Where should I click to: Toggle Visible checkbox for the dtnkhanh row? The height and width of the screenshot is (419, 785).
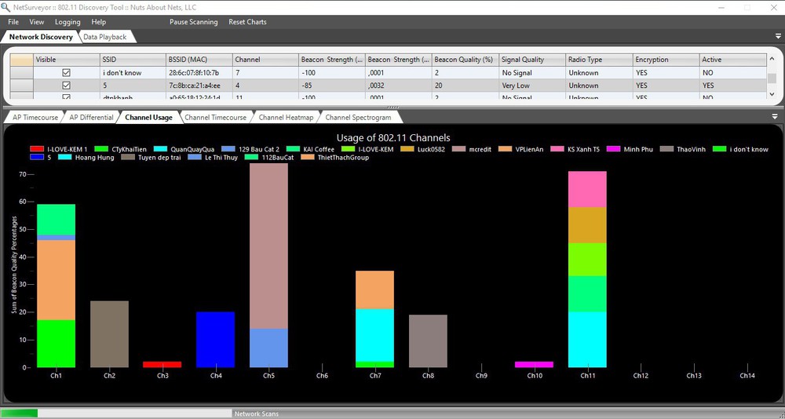pyautogui.click(x=66, y=97)
